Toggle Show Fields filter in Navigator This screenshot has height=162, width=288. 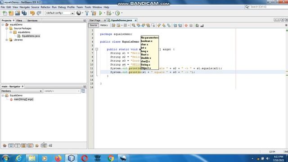[11, 146]
